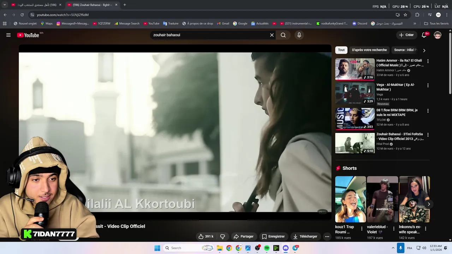This screenshot has width=452, height=254.
Task: Open T.flow BRM BRM BRM thumbnail
Action: pos(355,119)
